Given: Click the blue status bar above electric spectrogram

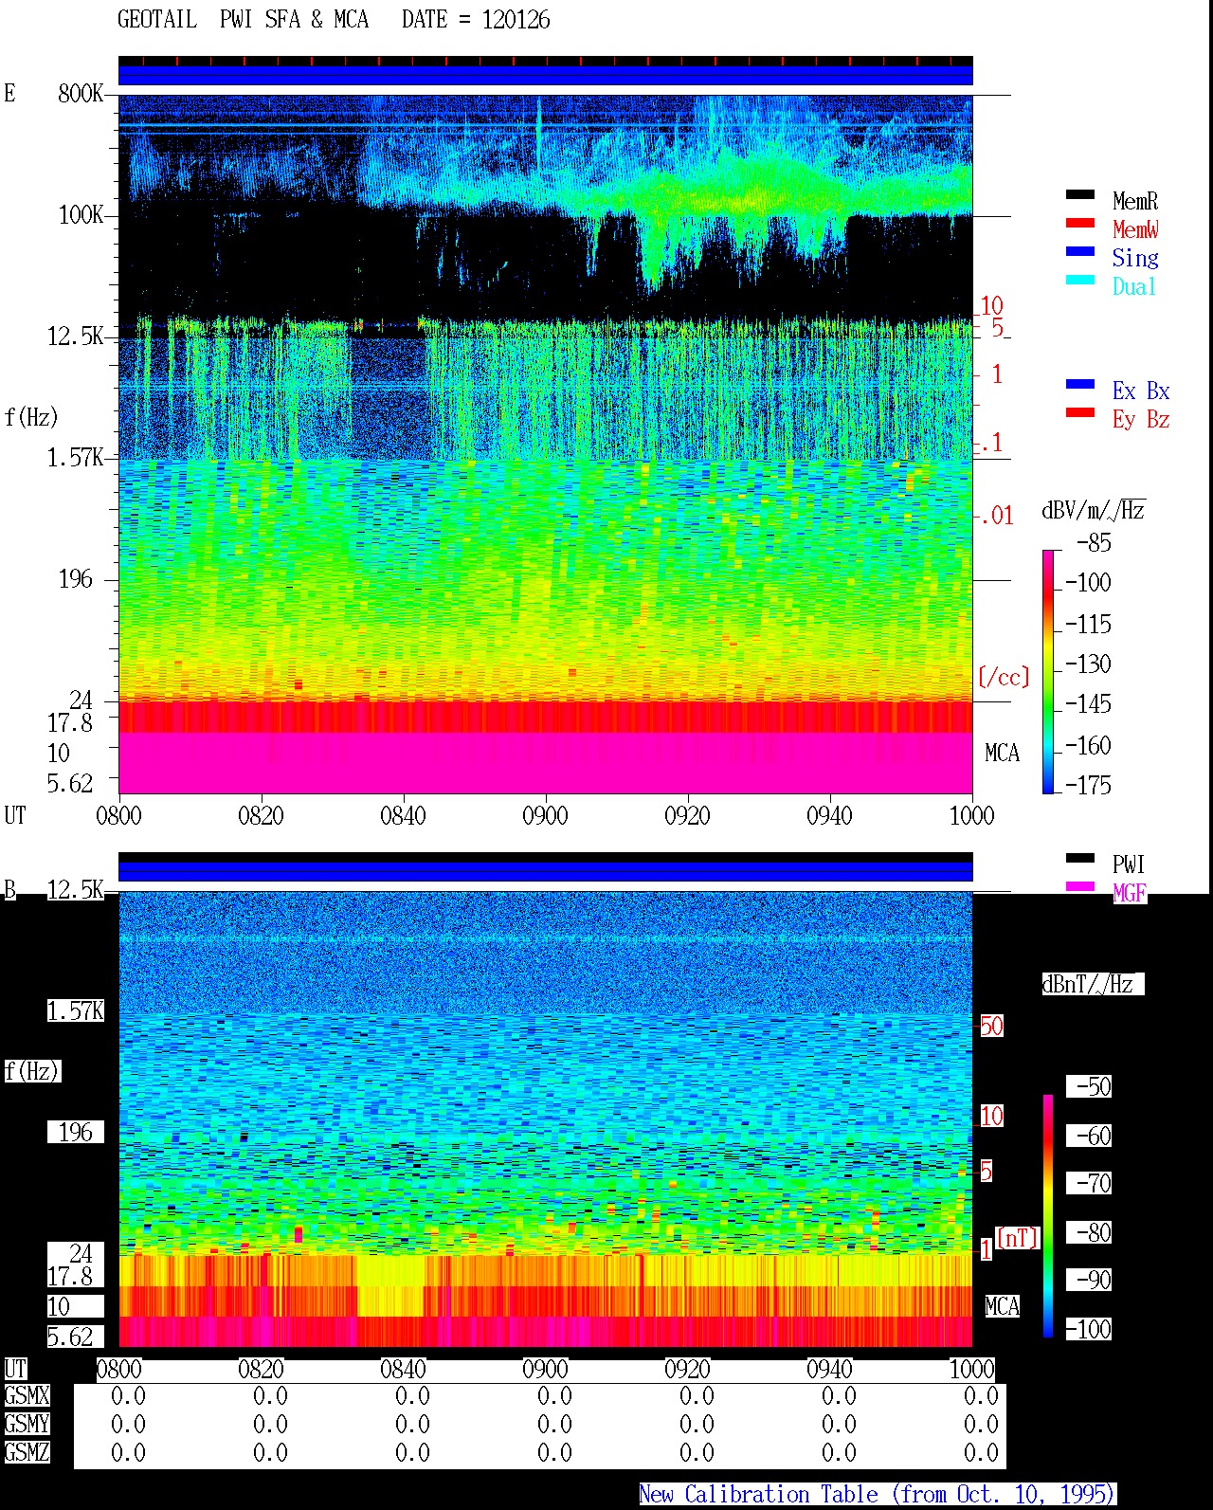Looking at the screenshot, I should coord(546,75).
